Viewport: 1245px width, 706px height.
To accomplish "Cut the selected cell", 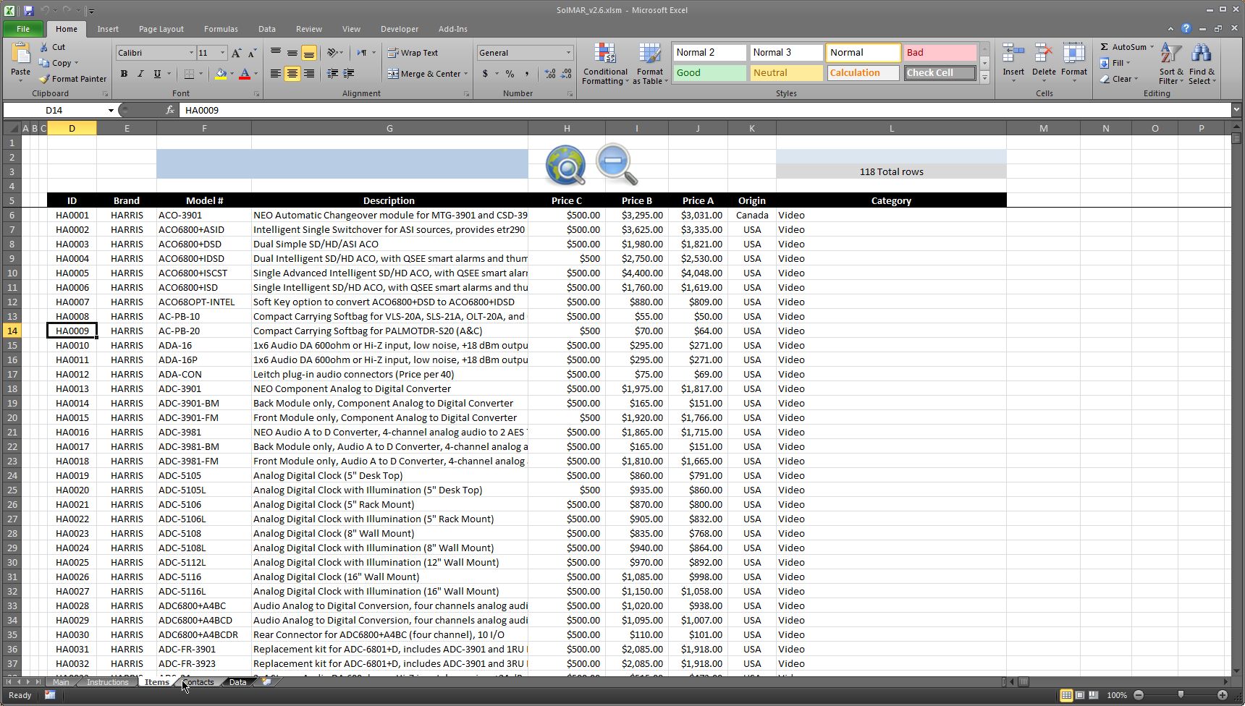I will pos(52,47).
